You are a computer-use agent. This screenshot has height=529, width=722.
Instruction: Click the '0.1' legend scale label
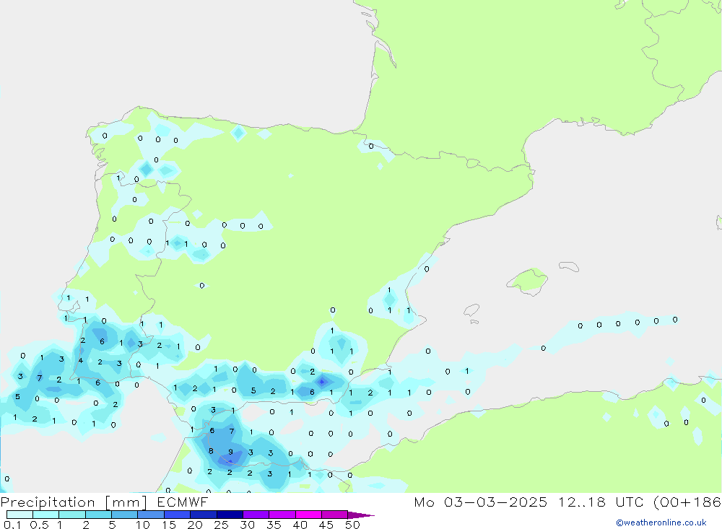[12, 525]
